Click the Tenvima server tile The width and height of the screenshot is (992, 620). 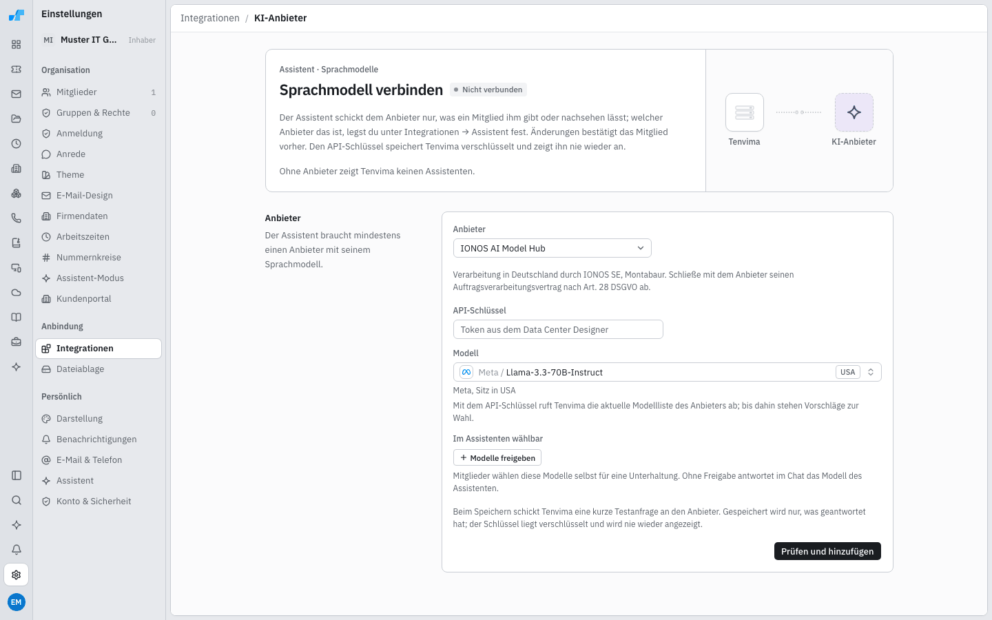point(745,112)
